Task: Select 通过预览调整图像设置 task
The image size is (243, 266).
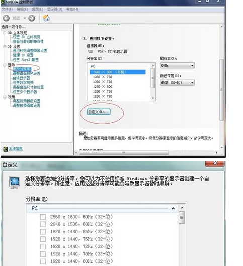Action: click(x=30, y=51)
